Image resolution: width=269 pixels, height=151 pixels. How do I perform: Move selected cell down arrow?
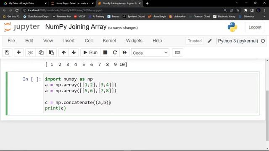(74, 52)
